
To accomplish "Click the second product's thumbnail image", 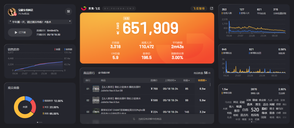I will pos(96,100).
